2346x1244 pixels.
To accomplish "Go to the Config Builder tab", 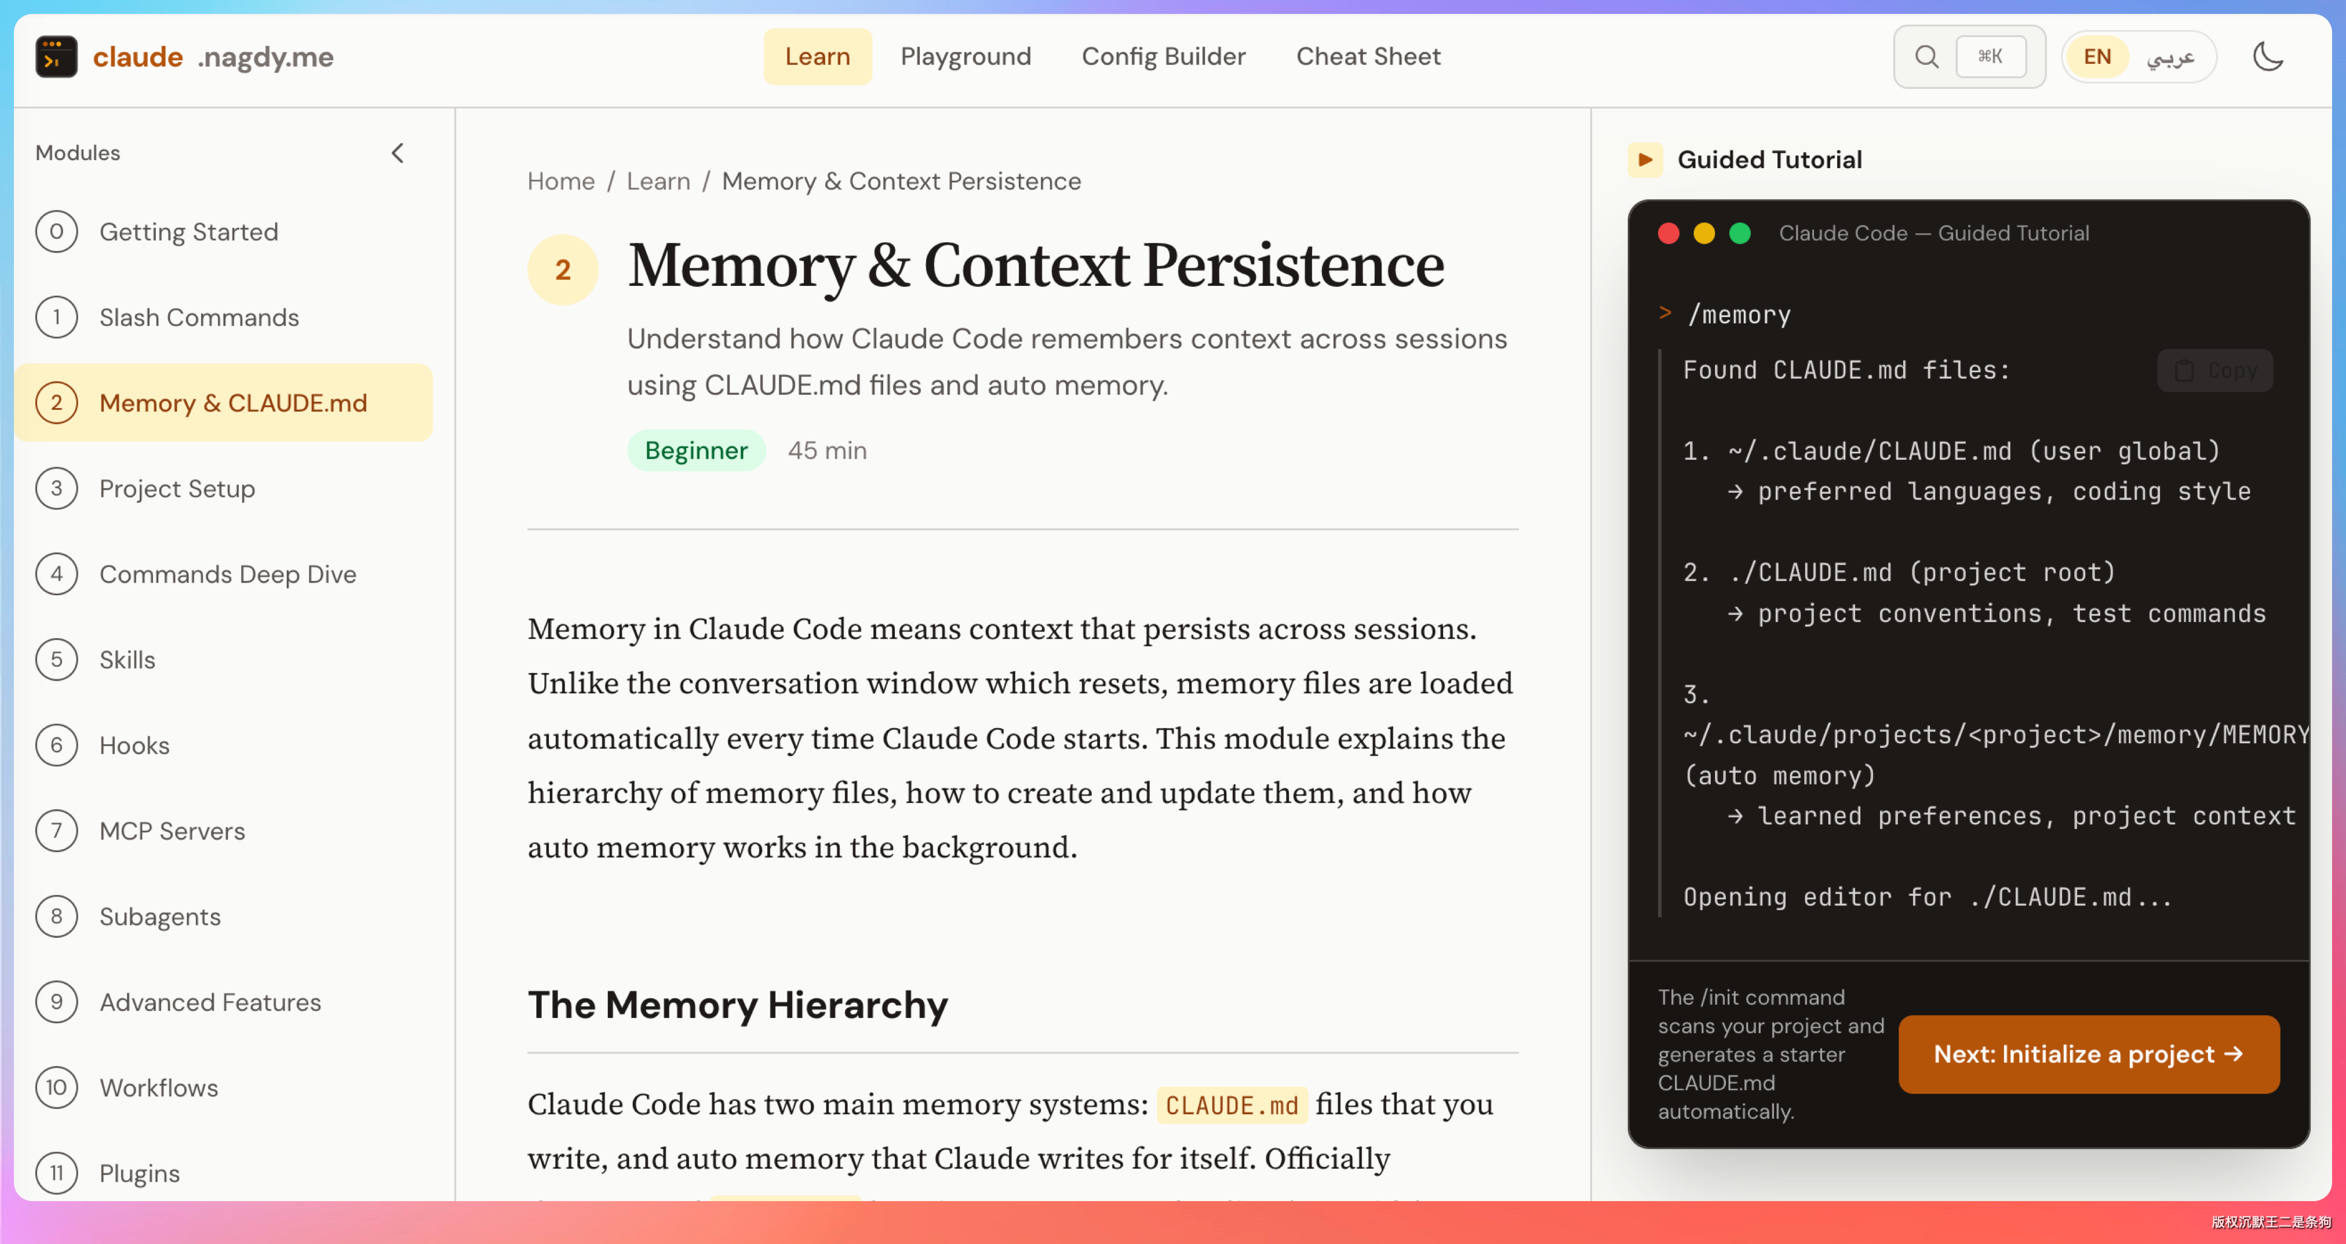I will 1163,56.
